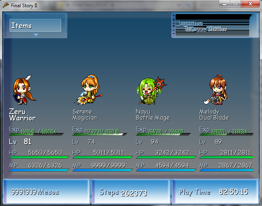The image size is (262, 206).
Task: Click the name text 'Melody'
Action: point(209,112)
